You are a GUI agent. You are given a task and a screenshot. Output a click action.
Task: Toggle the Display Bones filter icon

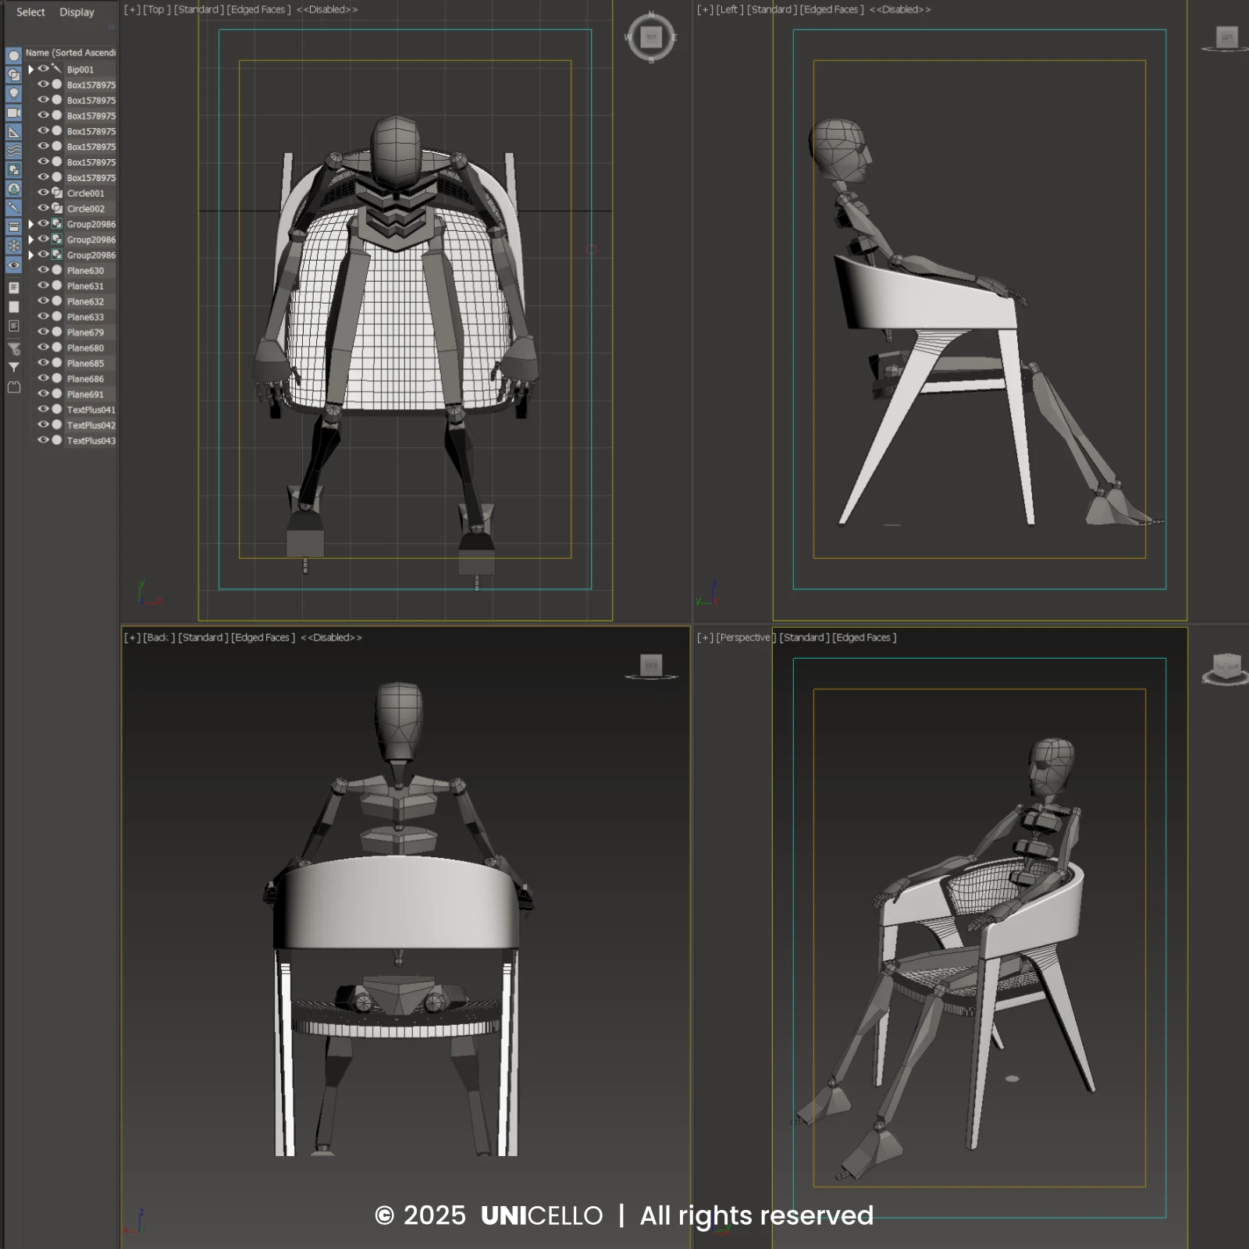pos(13,208)
